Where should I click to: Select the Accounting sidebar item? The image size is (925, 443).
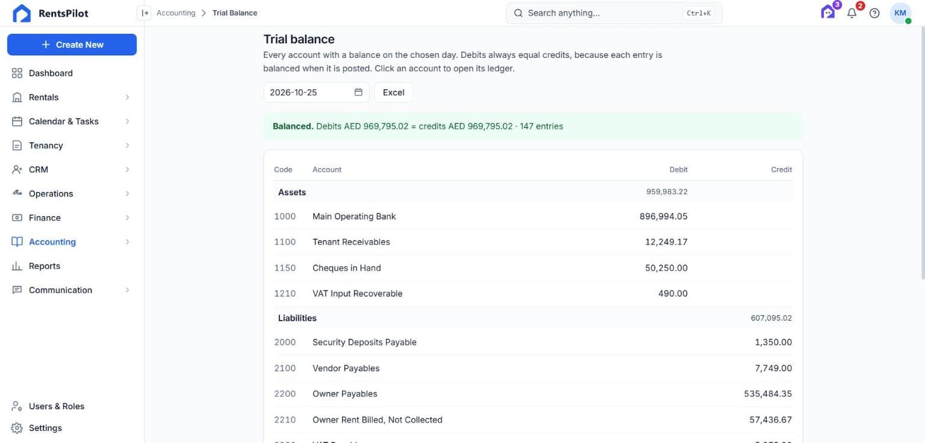point(72,242)
